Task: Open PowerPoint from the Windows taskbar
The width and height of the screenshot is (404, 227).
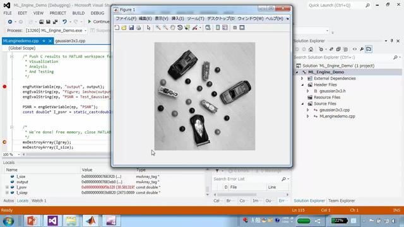Action: coord(32,221)
